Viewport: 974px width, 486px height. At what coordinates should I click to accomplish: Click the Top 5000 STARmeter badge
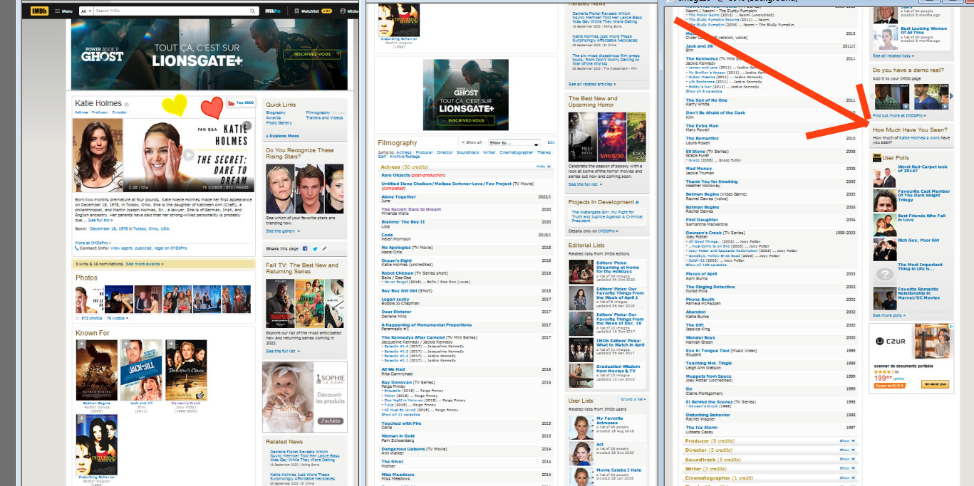pos(241,103)
